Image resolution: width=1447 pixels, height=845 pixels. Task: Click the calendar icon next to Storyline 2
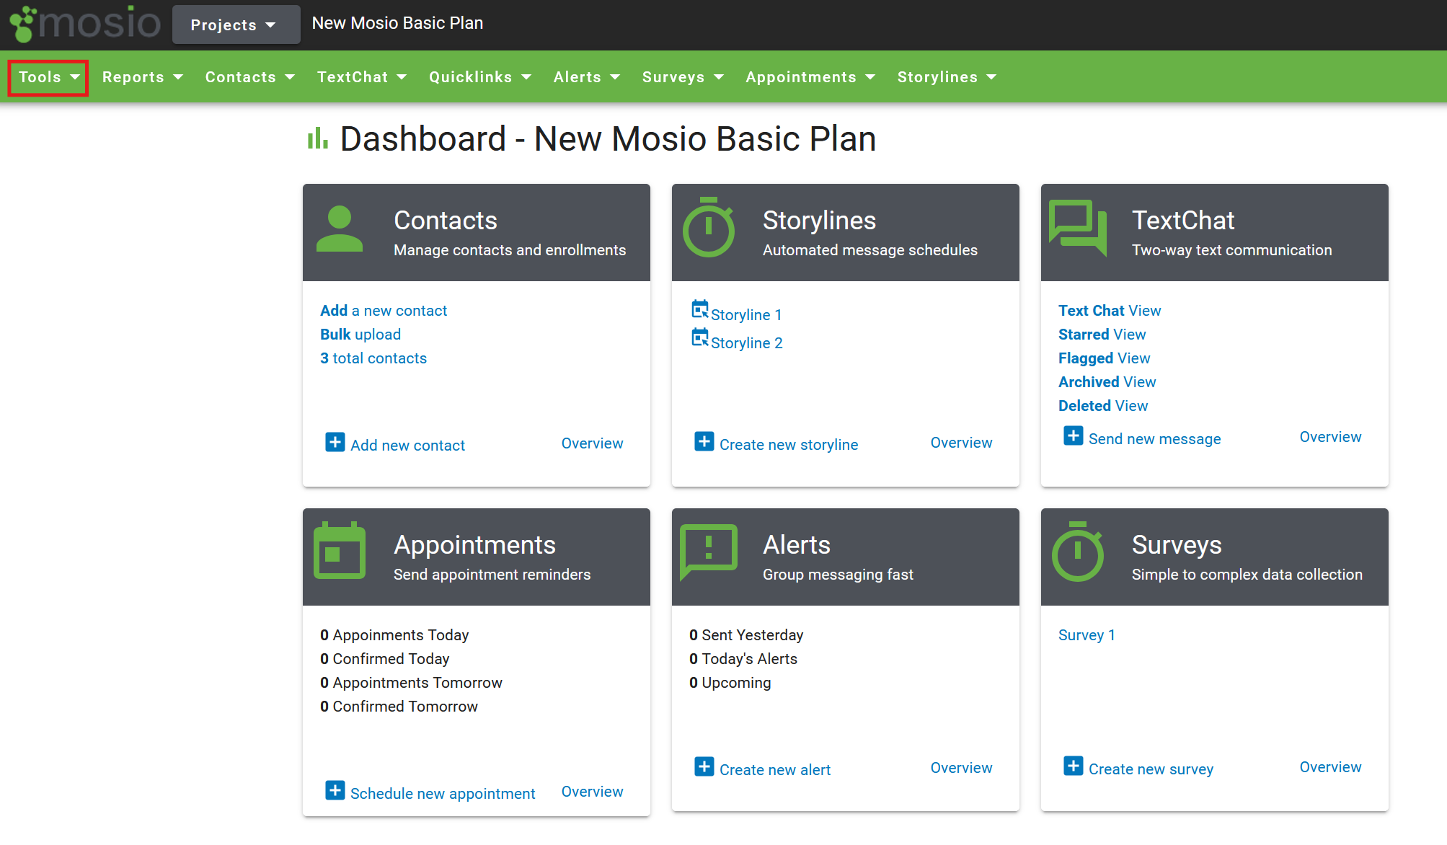(700, 337)
